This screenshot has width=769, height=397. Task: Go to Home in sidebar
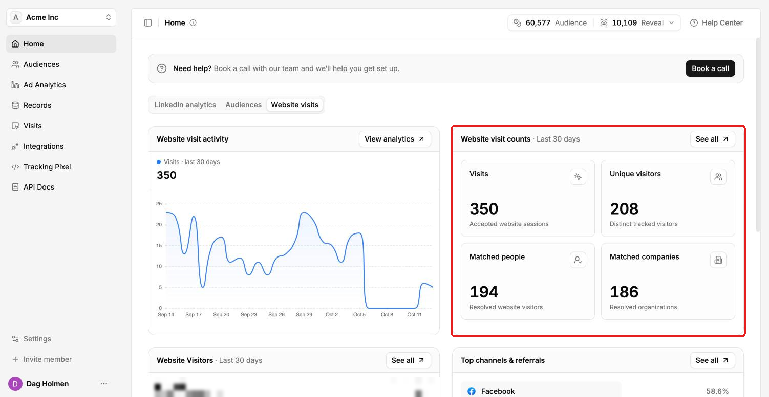pyautogui.click(x=61, y=44)
